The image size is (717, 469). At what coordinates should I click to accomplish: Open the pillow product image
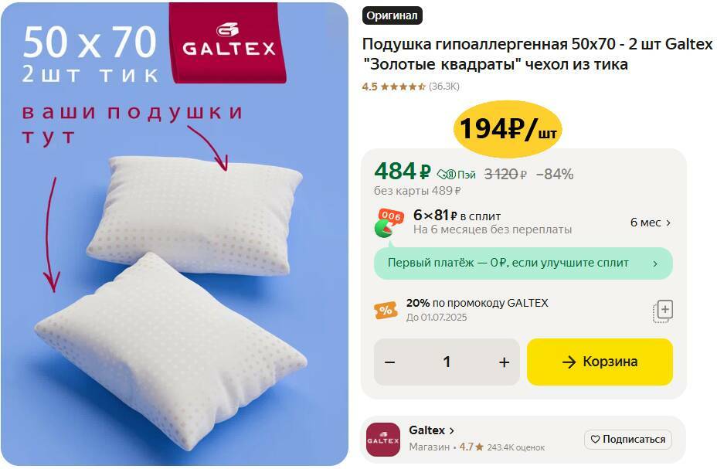pyautogui.click(x=174, y=234)
